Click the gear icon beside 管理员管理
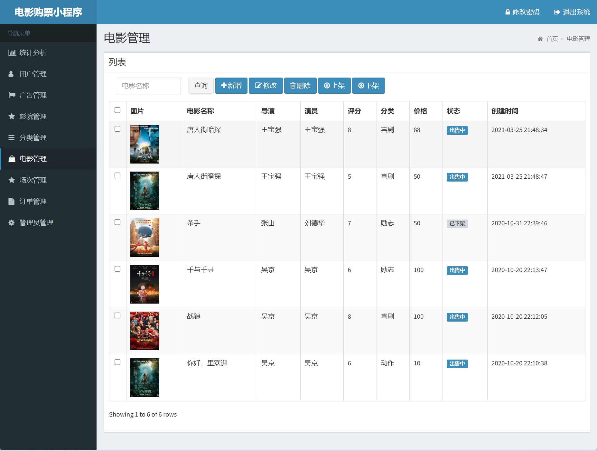 (x=11, y=222)
